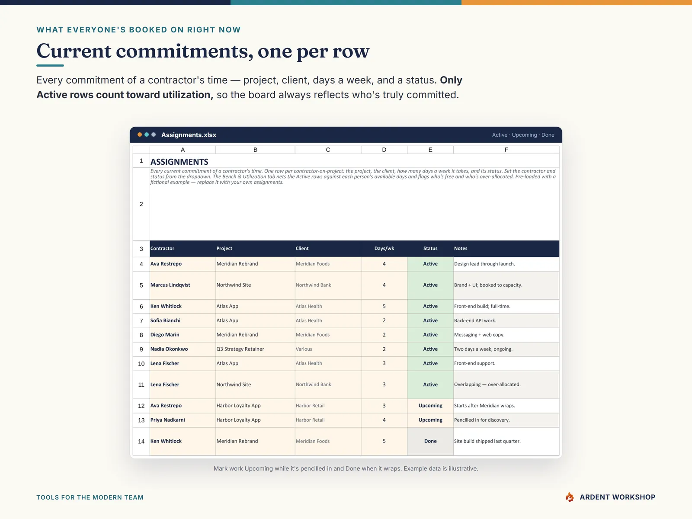692x519 pixels.
Task: Click Days/wk value 5 in row 14
Action: point(384,441)
